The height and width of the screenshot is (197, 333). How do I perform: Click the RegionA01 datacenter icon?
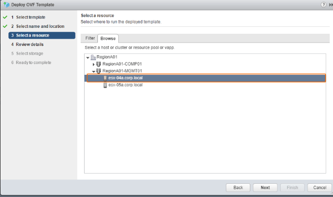(x=93, y=57)
